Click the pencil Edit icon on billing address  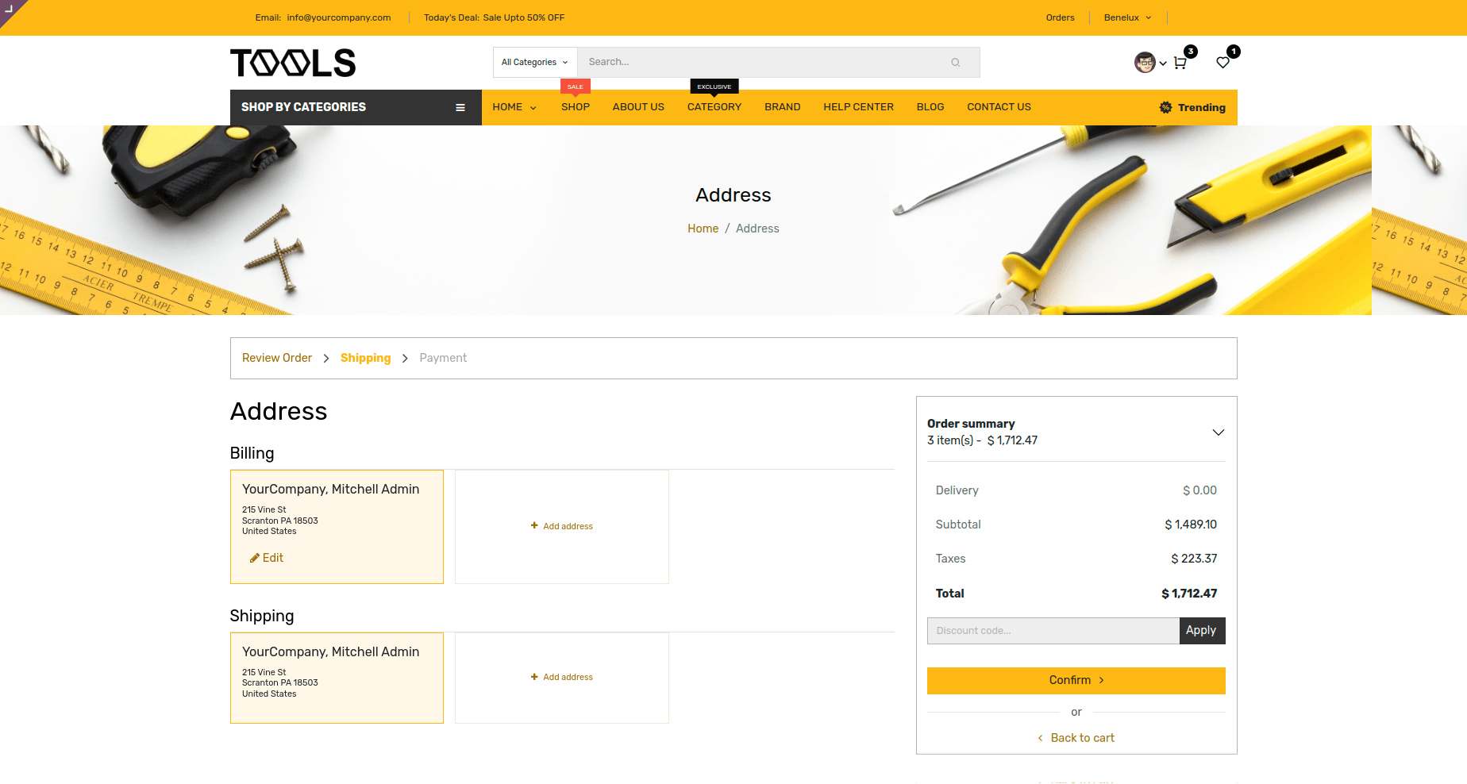pos(255,558)
